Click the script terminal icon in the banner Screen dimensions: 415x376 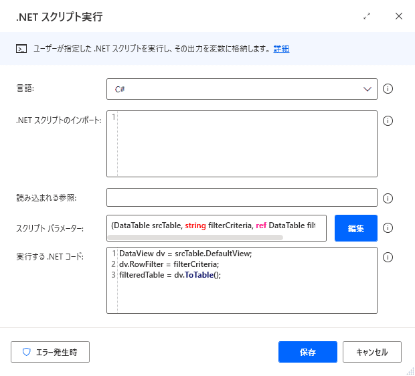coord(21,49)
